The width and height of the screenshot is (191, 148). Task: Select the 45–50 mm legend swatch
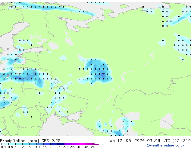click(89, 144)
